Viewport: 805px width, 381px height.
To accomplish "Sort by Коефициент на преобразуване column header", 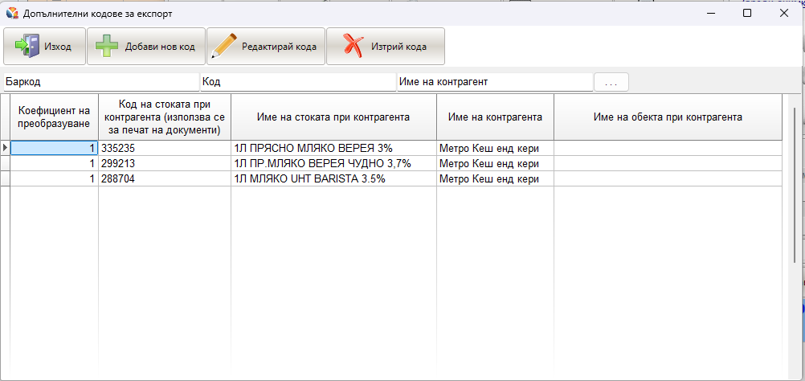I will [x=54, y=117].
